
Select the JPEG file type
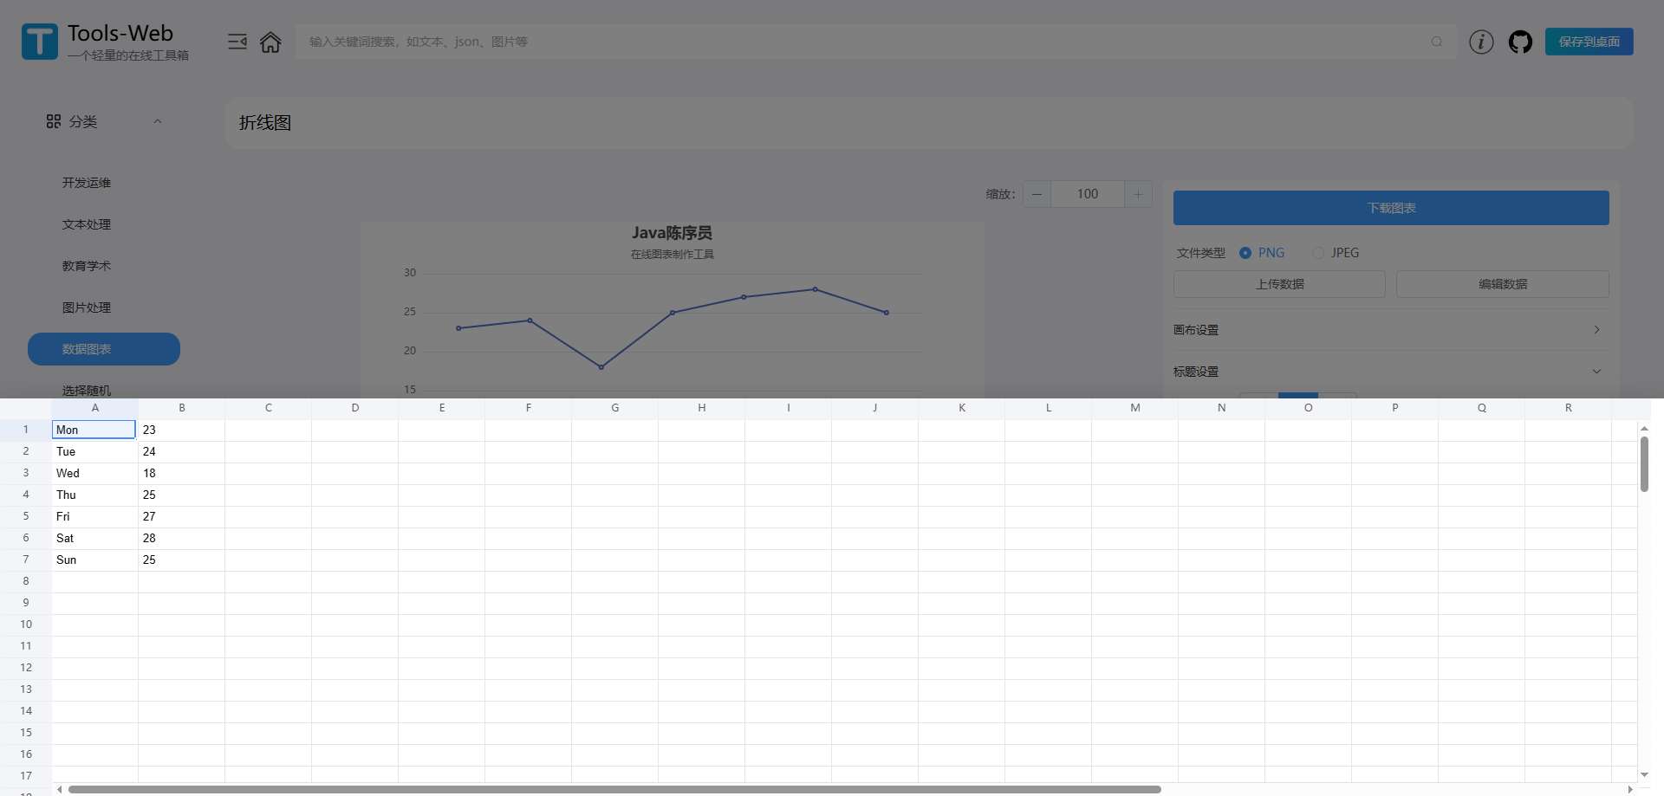pos(1318,253)
